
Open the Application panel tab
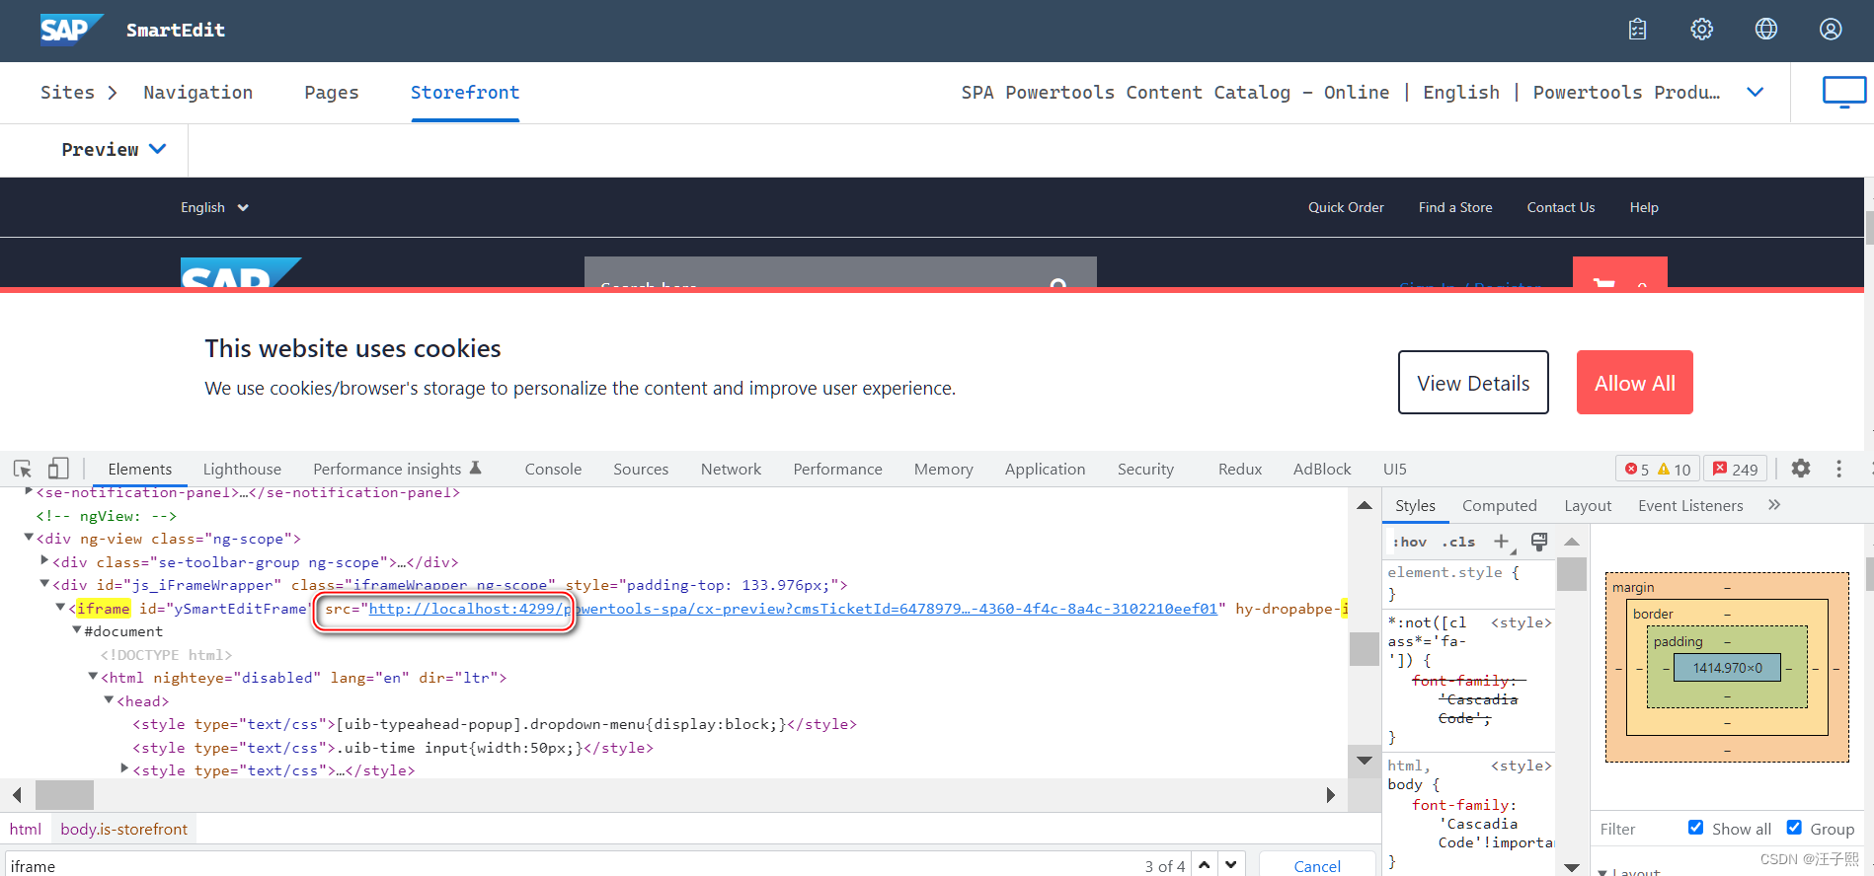(1045, 469)
